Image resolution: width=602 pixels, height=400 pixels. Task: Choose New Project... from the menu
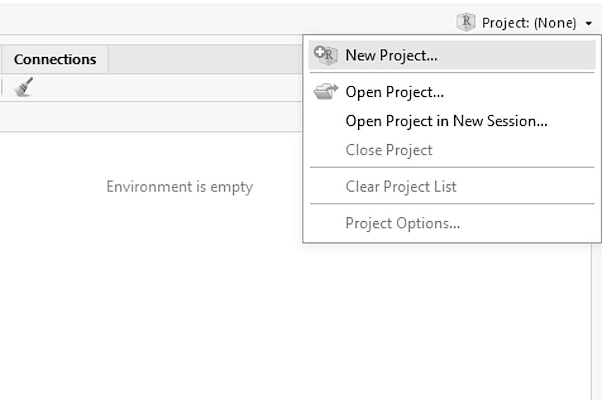coord(391,55)
